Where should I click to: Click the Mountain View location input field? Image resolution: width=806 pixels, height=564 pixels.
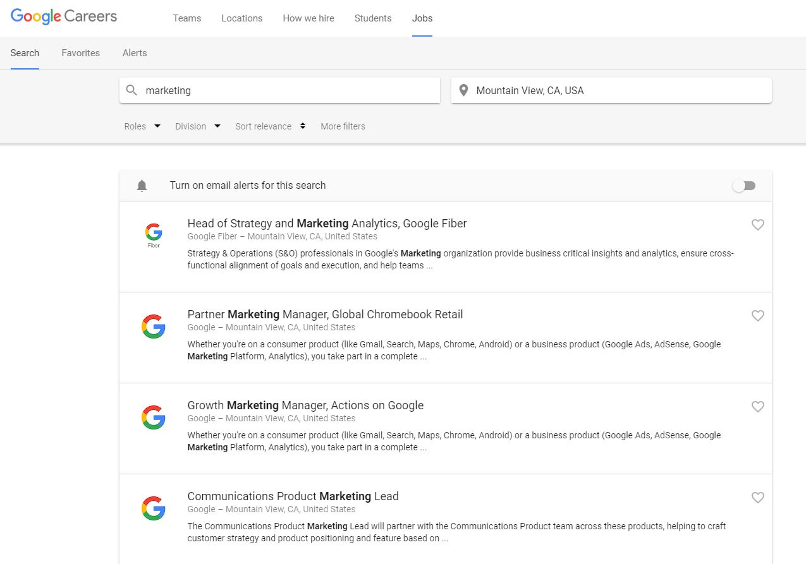(611, 90)
